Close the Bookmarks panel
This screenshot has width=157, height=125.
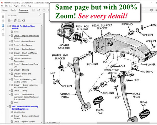tap(40, 15)
